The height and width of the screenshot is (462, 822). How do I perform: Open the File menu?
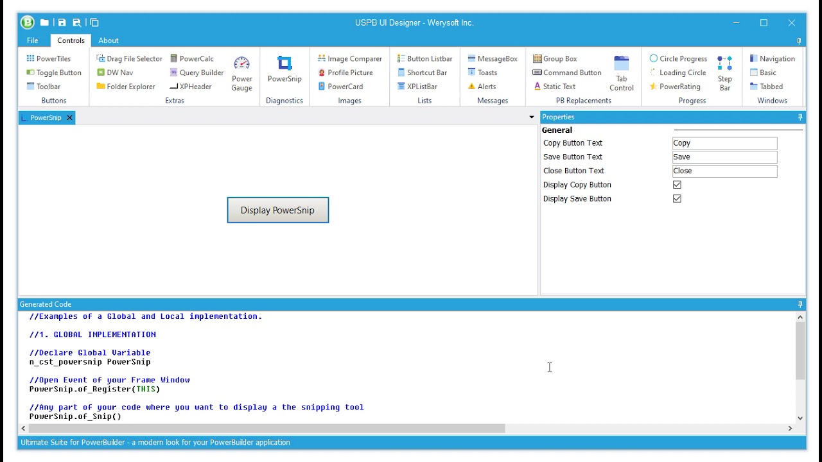32,40
